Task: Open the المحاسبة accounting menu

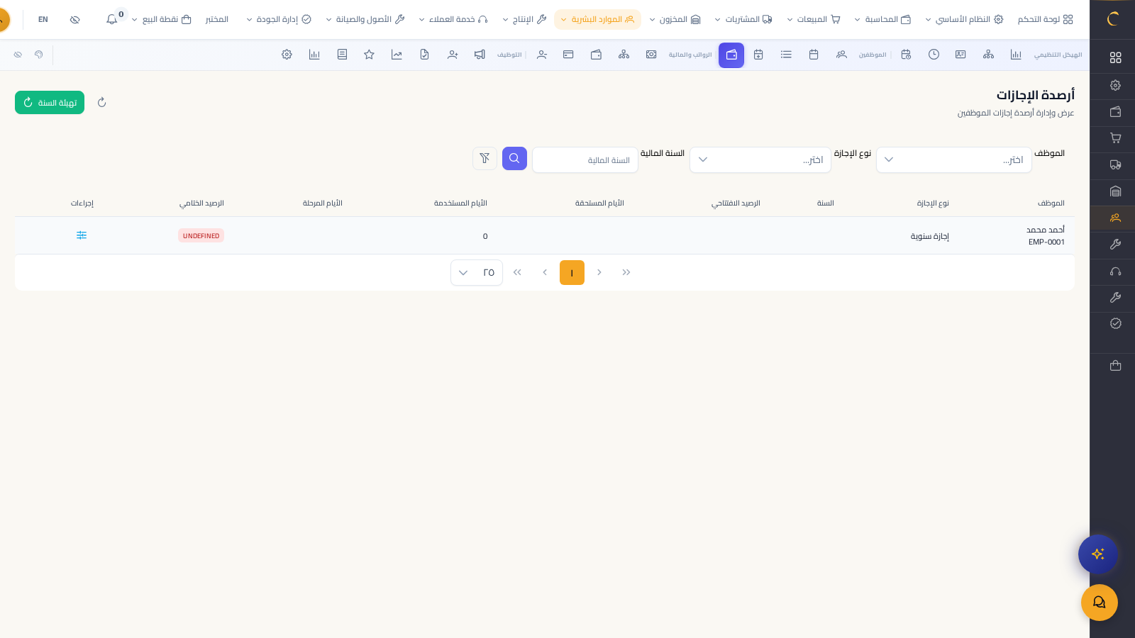Action: click(x=882, y=20)
